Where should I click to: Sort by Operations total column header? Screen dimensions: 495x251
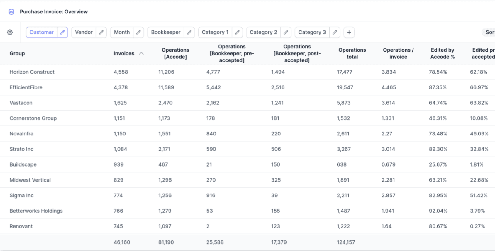[352, 53]
